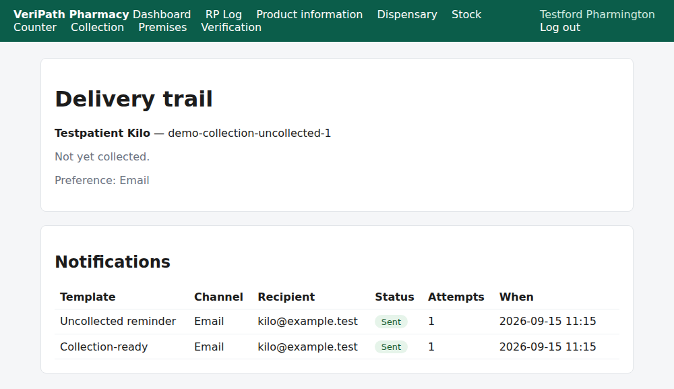Click the Channel column header
Viewport: 674px width, 389px height.
218,297
